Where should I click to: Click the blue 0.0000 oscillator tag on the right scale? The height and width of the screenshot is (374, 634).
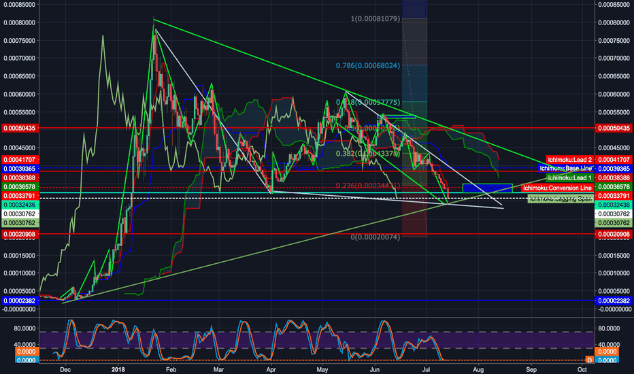coord(607,360)
